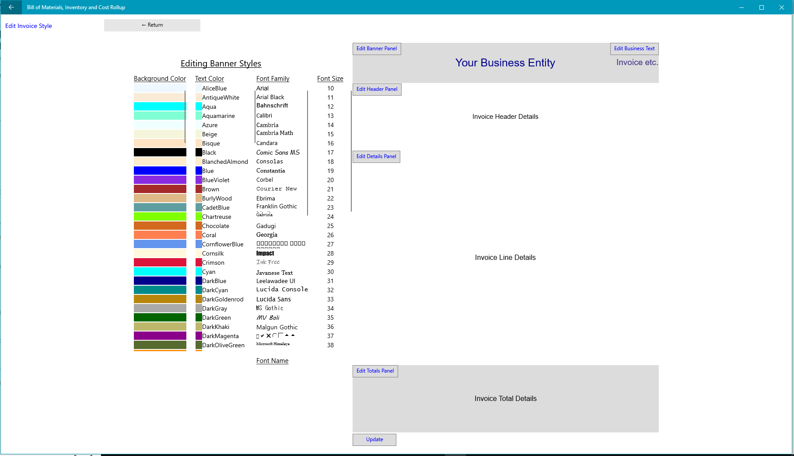Viewport: 794px width, 456px height.
Task: Maximize the application window
Action: click(762, 7)
